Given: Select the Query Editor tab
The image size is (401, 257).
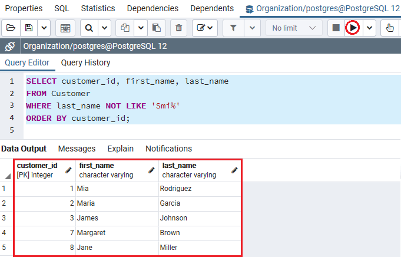Looking at the screenshot, I should pyautogui.click(x=27, y=62).
